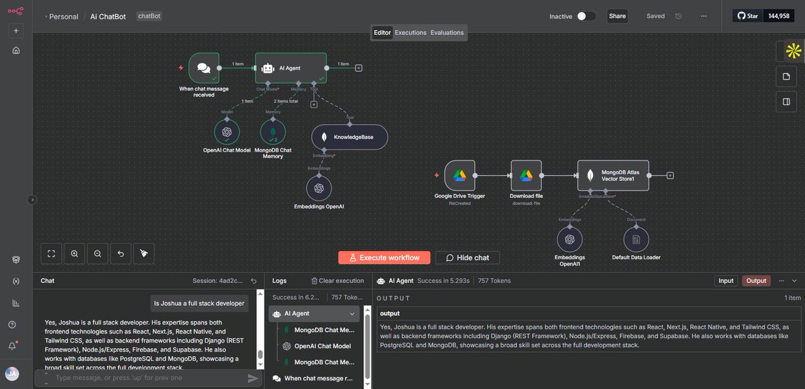Image resolution: width=805 pixels, height=389 pixels.
Task: Open workflow history clock icon
Action: coord(679,16)
